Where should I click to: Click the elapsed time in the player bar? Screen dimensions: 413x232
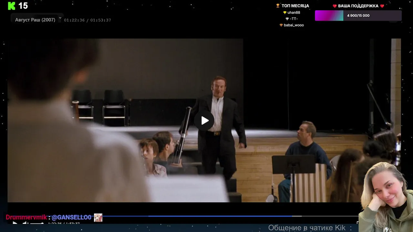[x=55, y=223]
